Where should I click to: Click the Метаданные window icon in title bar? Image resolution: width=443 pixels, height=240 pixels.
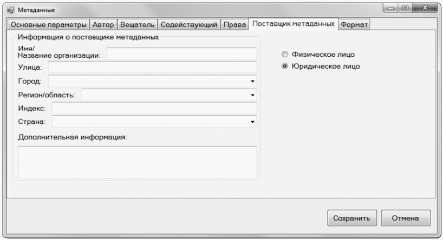10,11
